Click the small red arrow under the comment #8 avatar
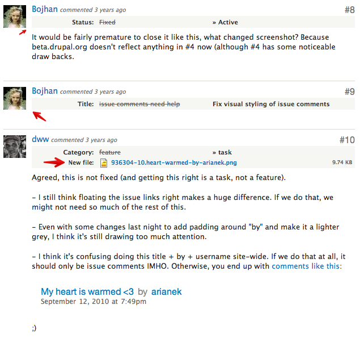The image size is (360, 338). click(x=22, y=32)
